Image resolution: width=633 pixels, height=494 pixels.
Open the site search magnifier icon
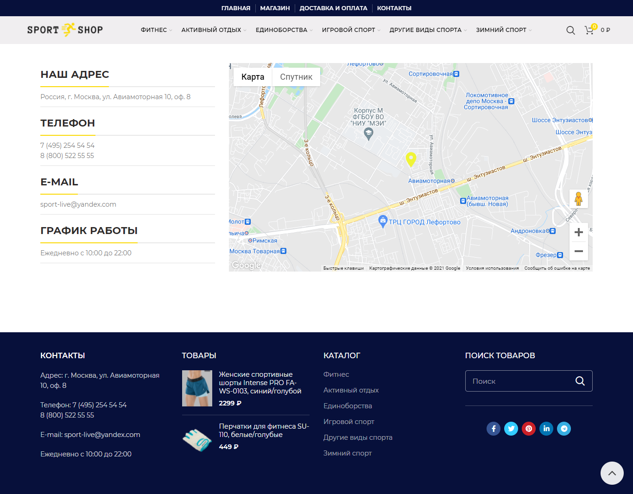click(570, 30)
